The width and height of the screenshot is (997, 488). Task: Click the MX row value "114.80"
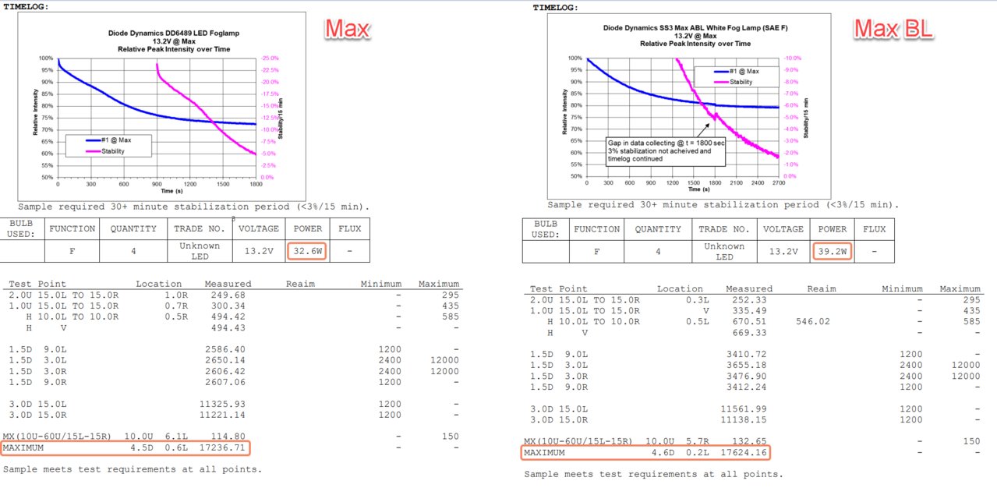[x=228, y=437]
